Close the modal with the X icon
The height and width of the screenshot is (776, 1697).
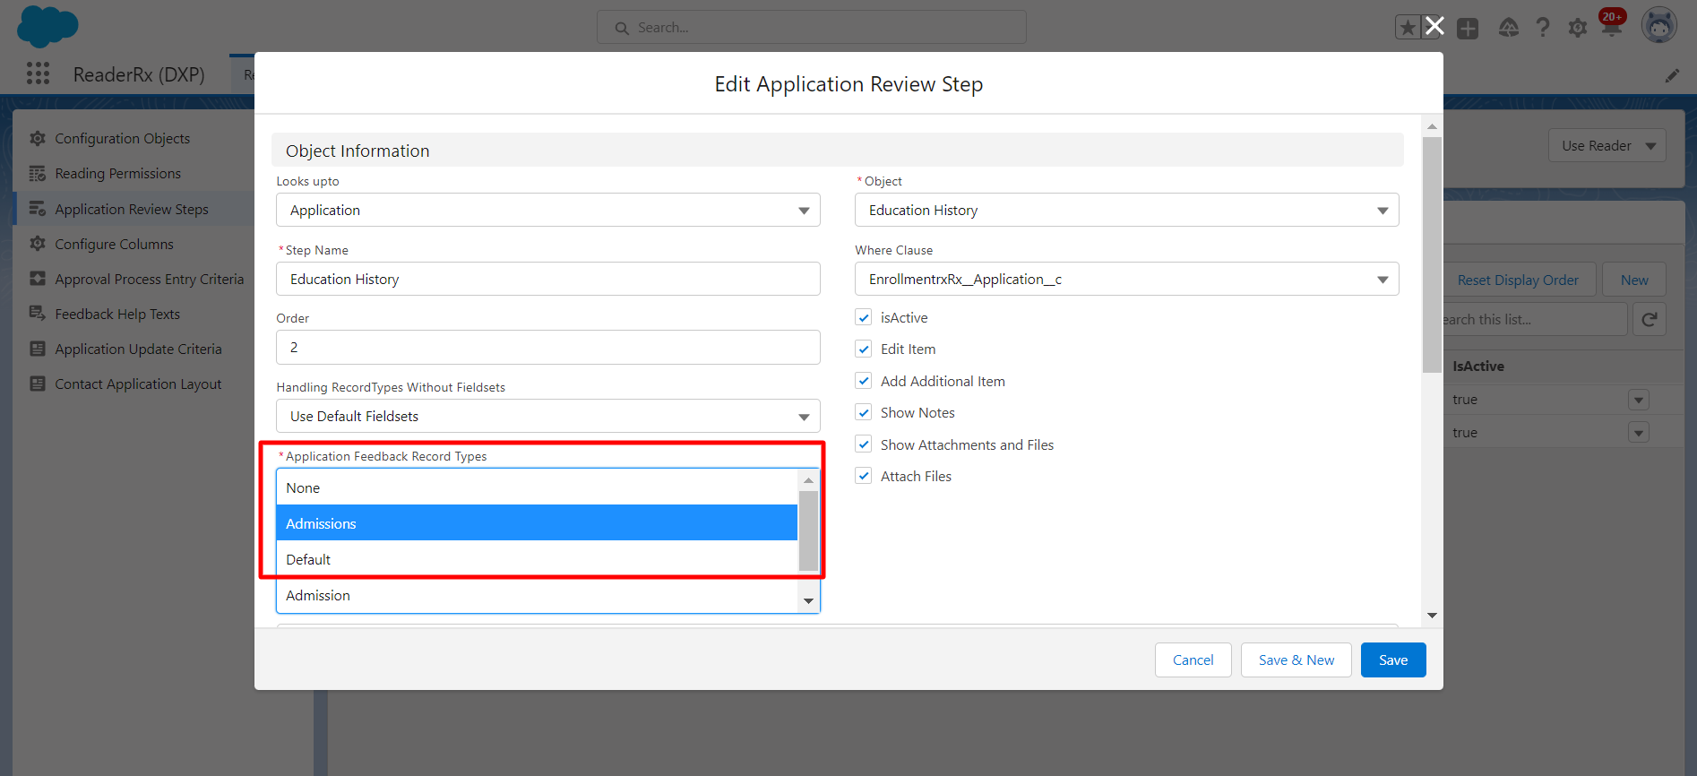[x=1434, y=26]
